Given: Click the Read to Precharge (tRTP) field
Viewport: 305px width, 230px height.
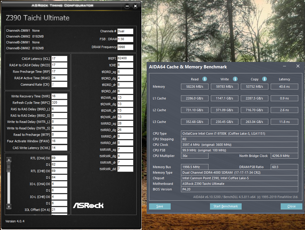Looking at the screenshot, I should point(59,134).
